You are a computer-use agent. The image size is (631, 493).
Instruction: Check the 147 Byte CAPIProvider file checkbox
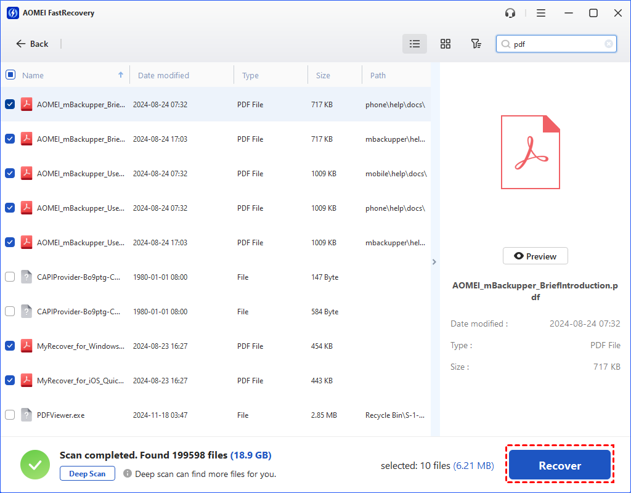[10, 277]
